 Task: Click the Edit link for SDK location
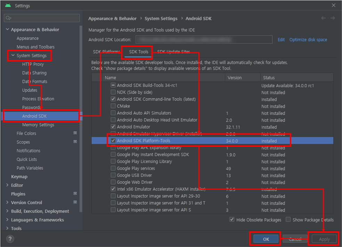[281, 39]
